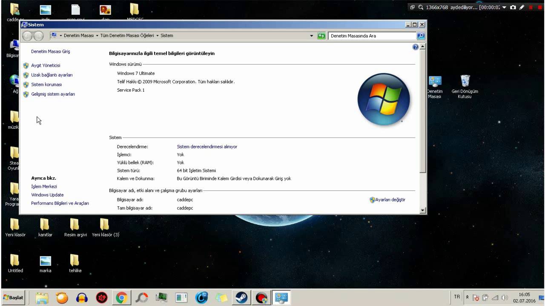Open the orange round app on taskbar
545x306 pixels.
pos(62,298)
